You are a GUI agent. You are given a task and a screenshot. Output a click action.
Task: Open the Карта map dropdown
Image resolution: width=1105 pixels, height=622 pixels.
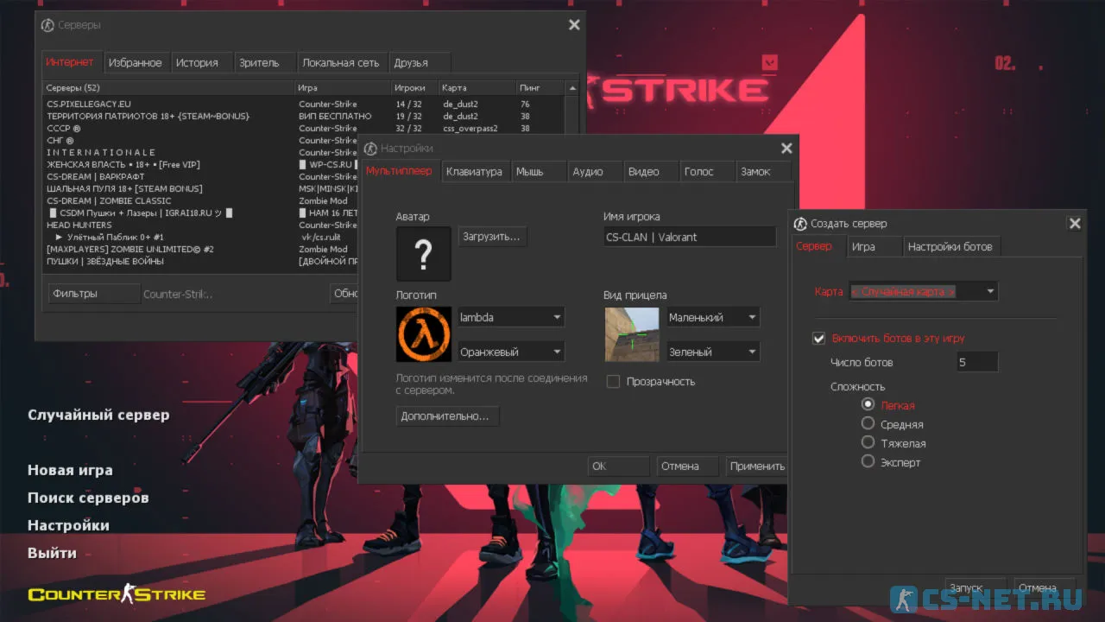[x=923, y=292]
